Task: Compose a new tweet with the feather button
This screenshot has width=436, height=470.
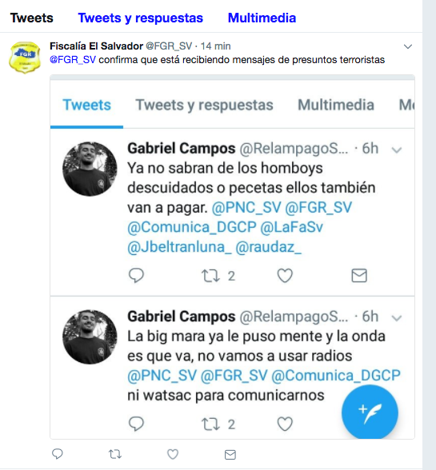Action: tap(370, 412)
